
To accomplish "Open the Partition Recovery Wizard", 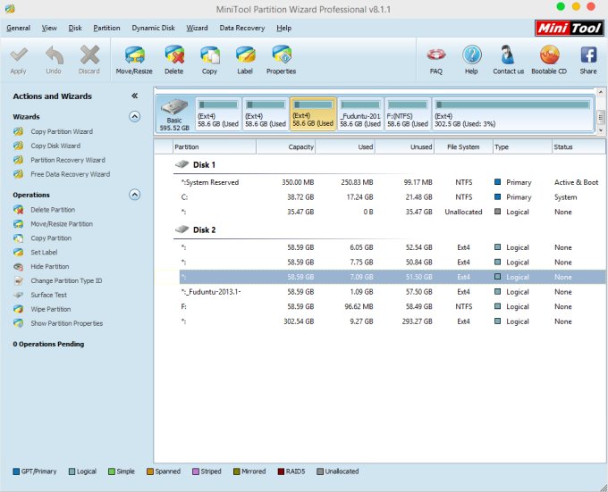I will (68, 160).
